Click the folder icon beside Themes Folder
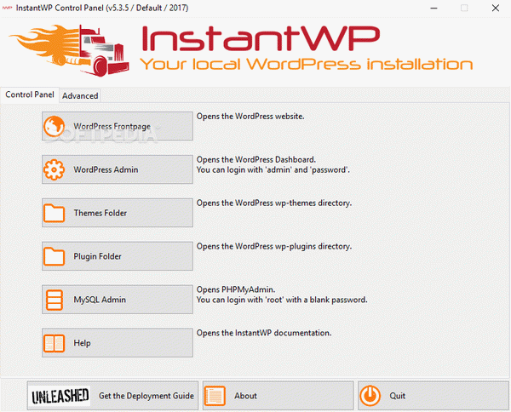Image resolution: width=511 pixels, height=412 pixels. [x=55, y=213]
